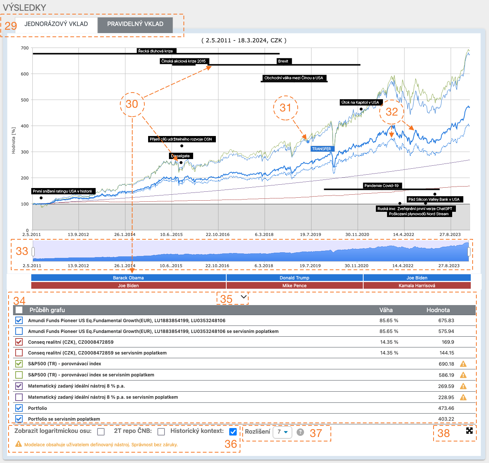Enable logarithmic axis checkbox
The image size is (489, 463).
coord(101,432)
